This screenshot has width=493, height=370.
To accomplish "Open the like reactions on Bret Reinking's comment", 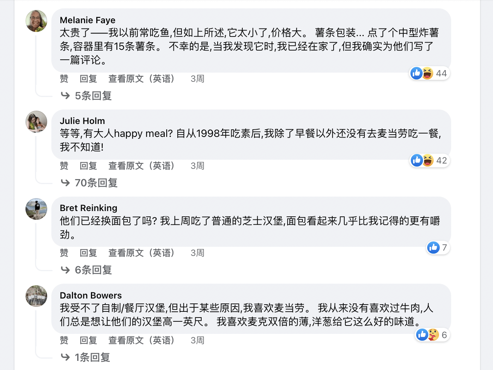I will click(x=438, y=248).
